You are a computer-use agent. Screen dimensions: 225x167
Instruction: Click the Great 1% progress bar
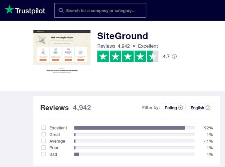pos(135,135)
